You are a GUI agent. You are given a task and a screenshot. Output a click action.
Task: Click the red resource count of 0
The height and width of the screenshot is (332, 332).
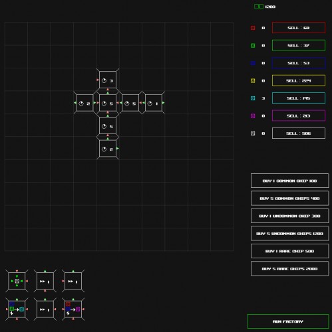click(263, 28)
